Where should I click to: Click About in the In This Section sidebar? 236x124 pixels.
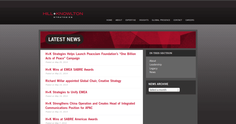coord(152,61)
